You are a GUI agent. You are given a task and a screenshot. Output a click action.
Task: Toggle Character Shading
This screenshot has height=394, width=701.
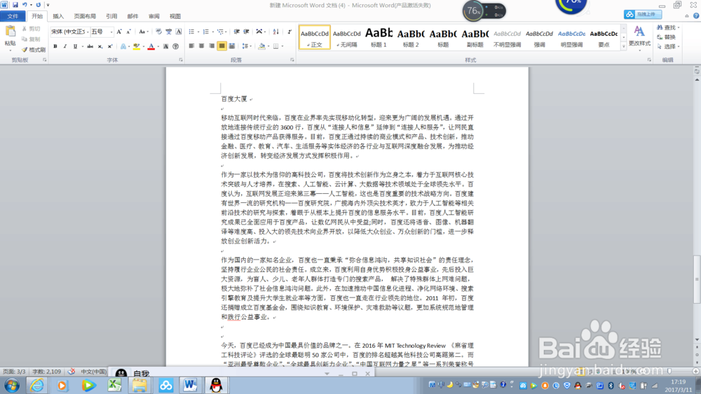point(166,46)
